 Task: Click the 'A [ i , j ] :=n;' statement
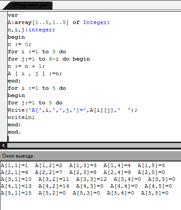(x=35, y=73)
